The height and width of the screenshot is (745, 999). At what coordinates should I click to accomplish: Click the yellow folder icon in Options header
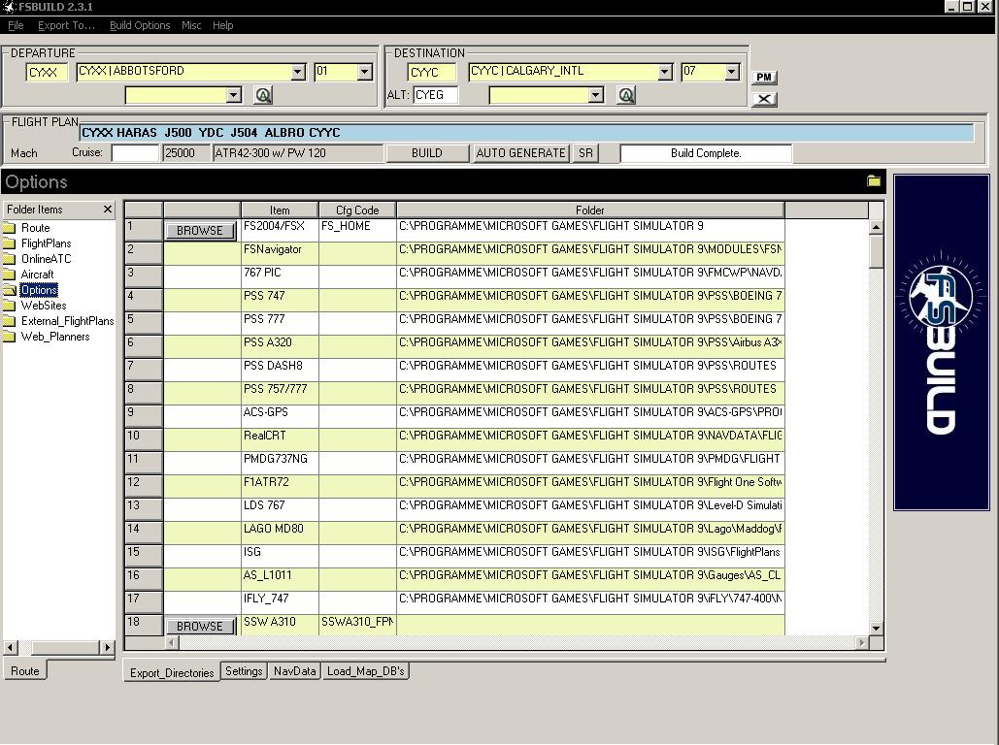coord(874,181)
